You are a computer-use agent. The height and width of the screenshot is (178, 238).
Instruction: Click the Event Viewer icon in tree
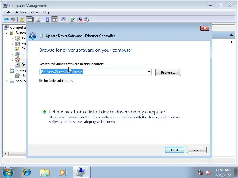18,44
